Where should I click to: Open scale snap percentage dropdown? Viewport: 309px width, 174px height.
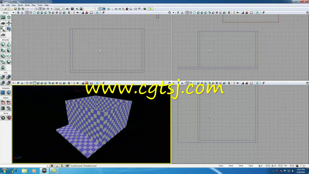(x=293, y=166)
